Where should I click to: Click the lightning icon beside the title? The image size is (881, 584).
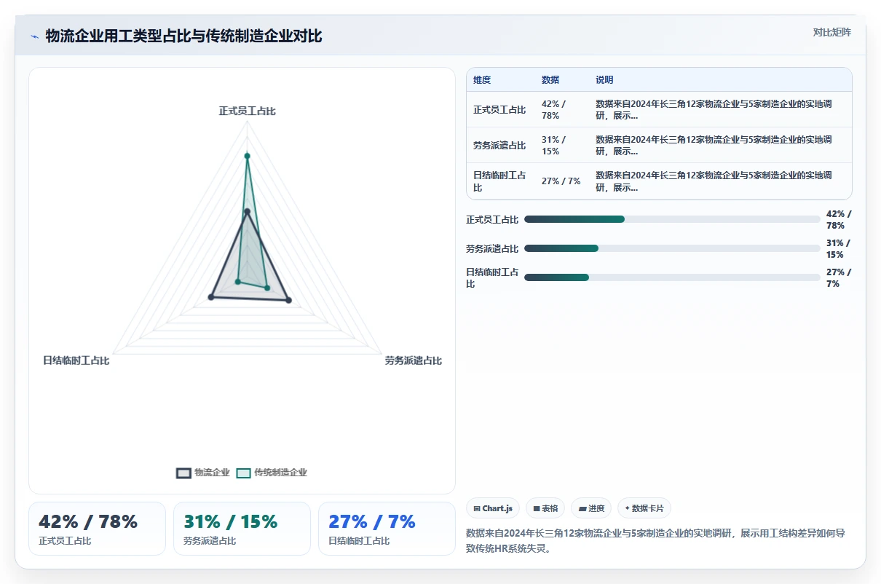point(34,36)
